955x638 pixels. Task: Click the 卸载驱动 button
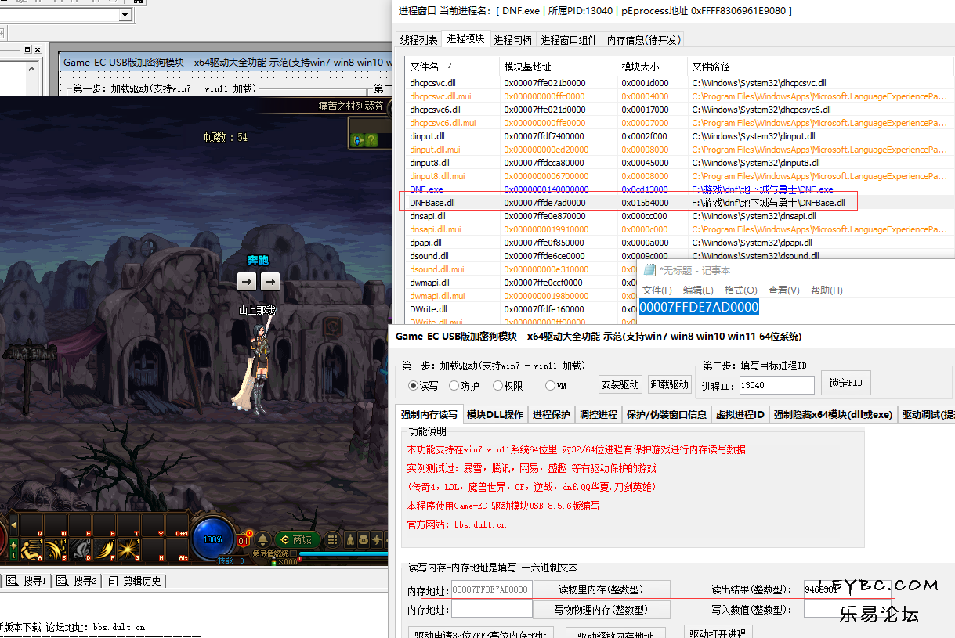click(669, 384)
